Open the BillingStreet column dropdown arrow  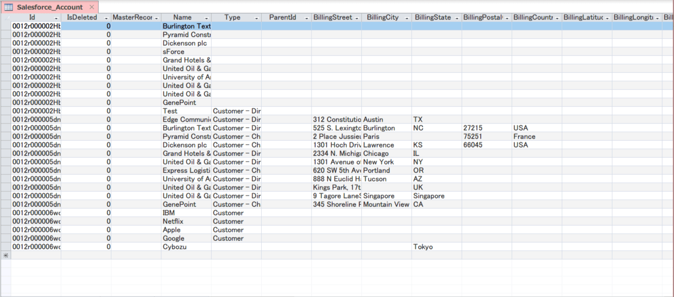(x=357, y=18)
